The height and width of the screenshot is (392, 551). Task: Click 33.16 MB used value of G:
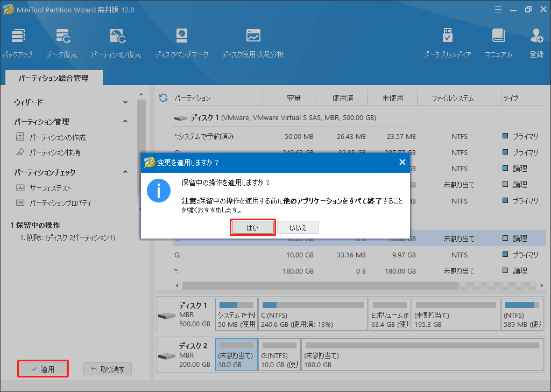(x=351, y=255)
